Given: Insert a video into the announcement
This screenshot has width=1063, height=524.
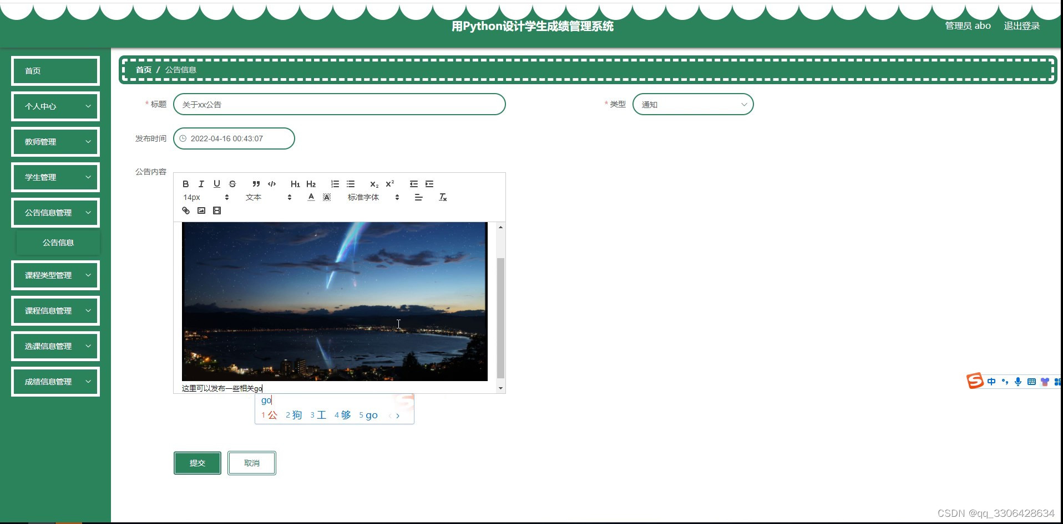Looking at the screenshot, I should [x=217, y=210].
